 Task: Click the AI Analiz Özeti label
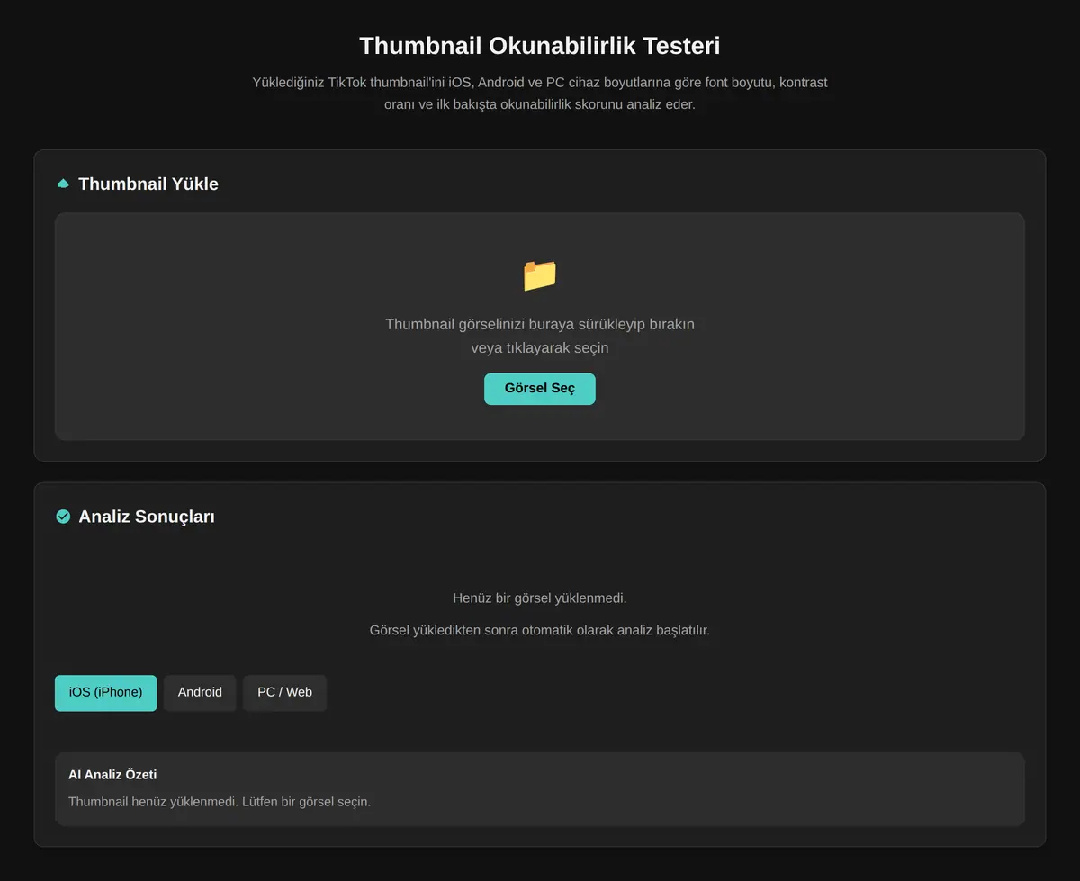point(112,775)
